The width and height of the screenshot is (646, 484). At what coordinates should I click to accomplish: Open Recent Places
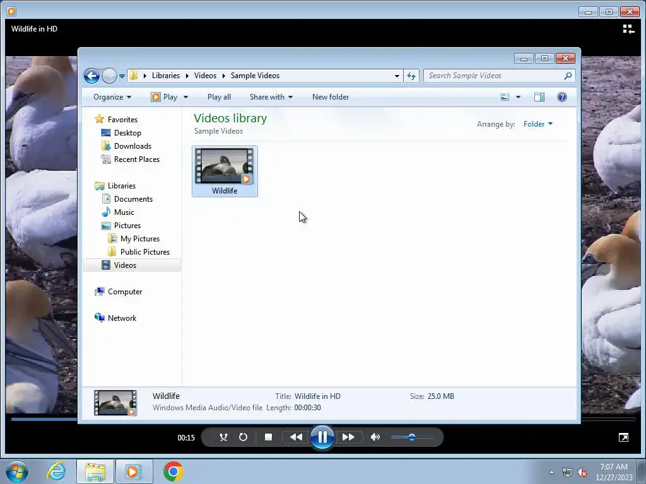click(136, 159)
